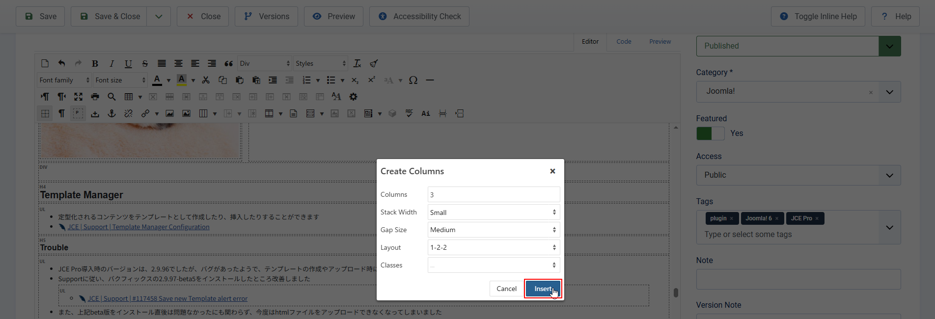Open the Stack Width dropdown
The width and height of the screenshot is (935, 319).
[x=493, y=213]
